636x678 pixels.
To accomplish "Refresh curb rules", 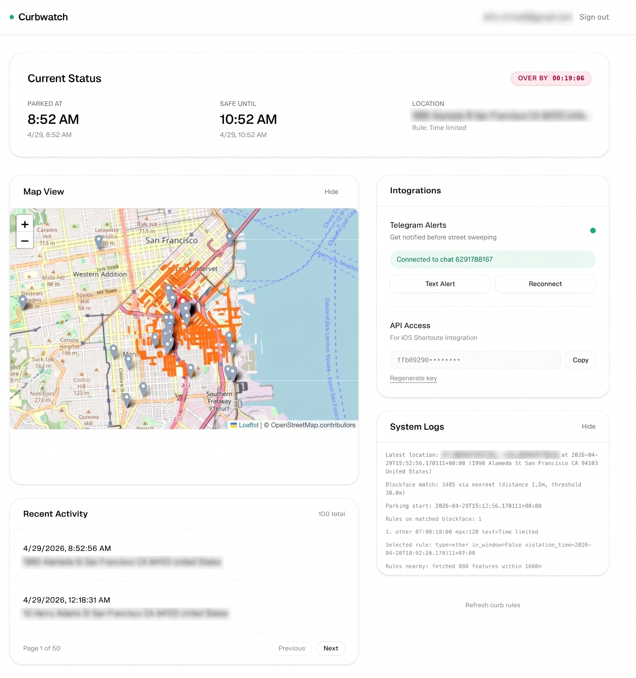I will (x=492, y=605).
